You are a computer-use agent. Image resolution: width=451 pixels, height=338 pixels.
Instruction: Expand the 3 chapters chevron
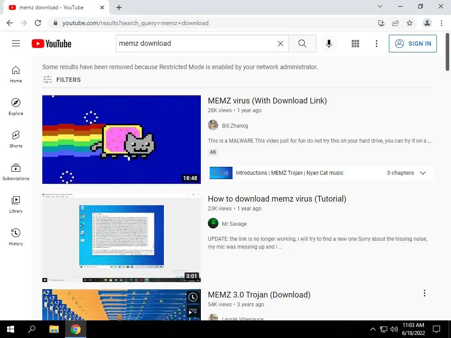tap(422, 173)
